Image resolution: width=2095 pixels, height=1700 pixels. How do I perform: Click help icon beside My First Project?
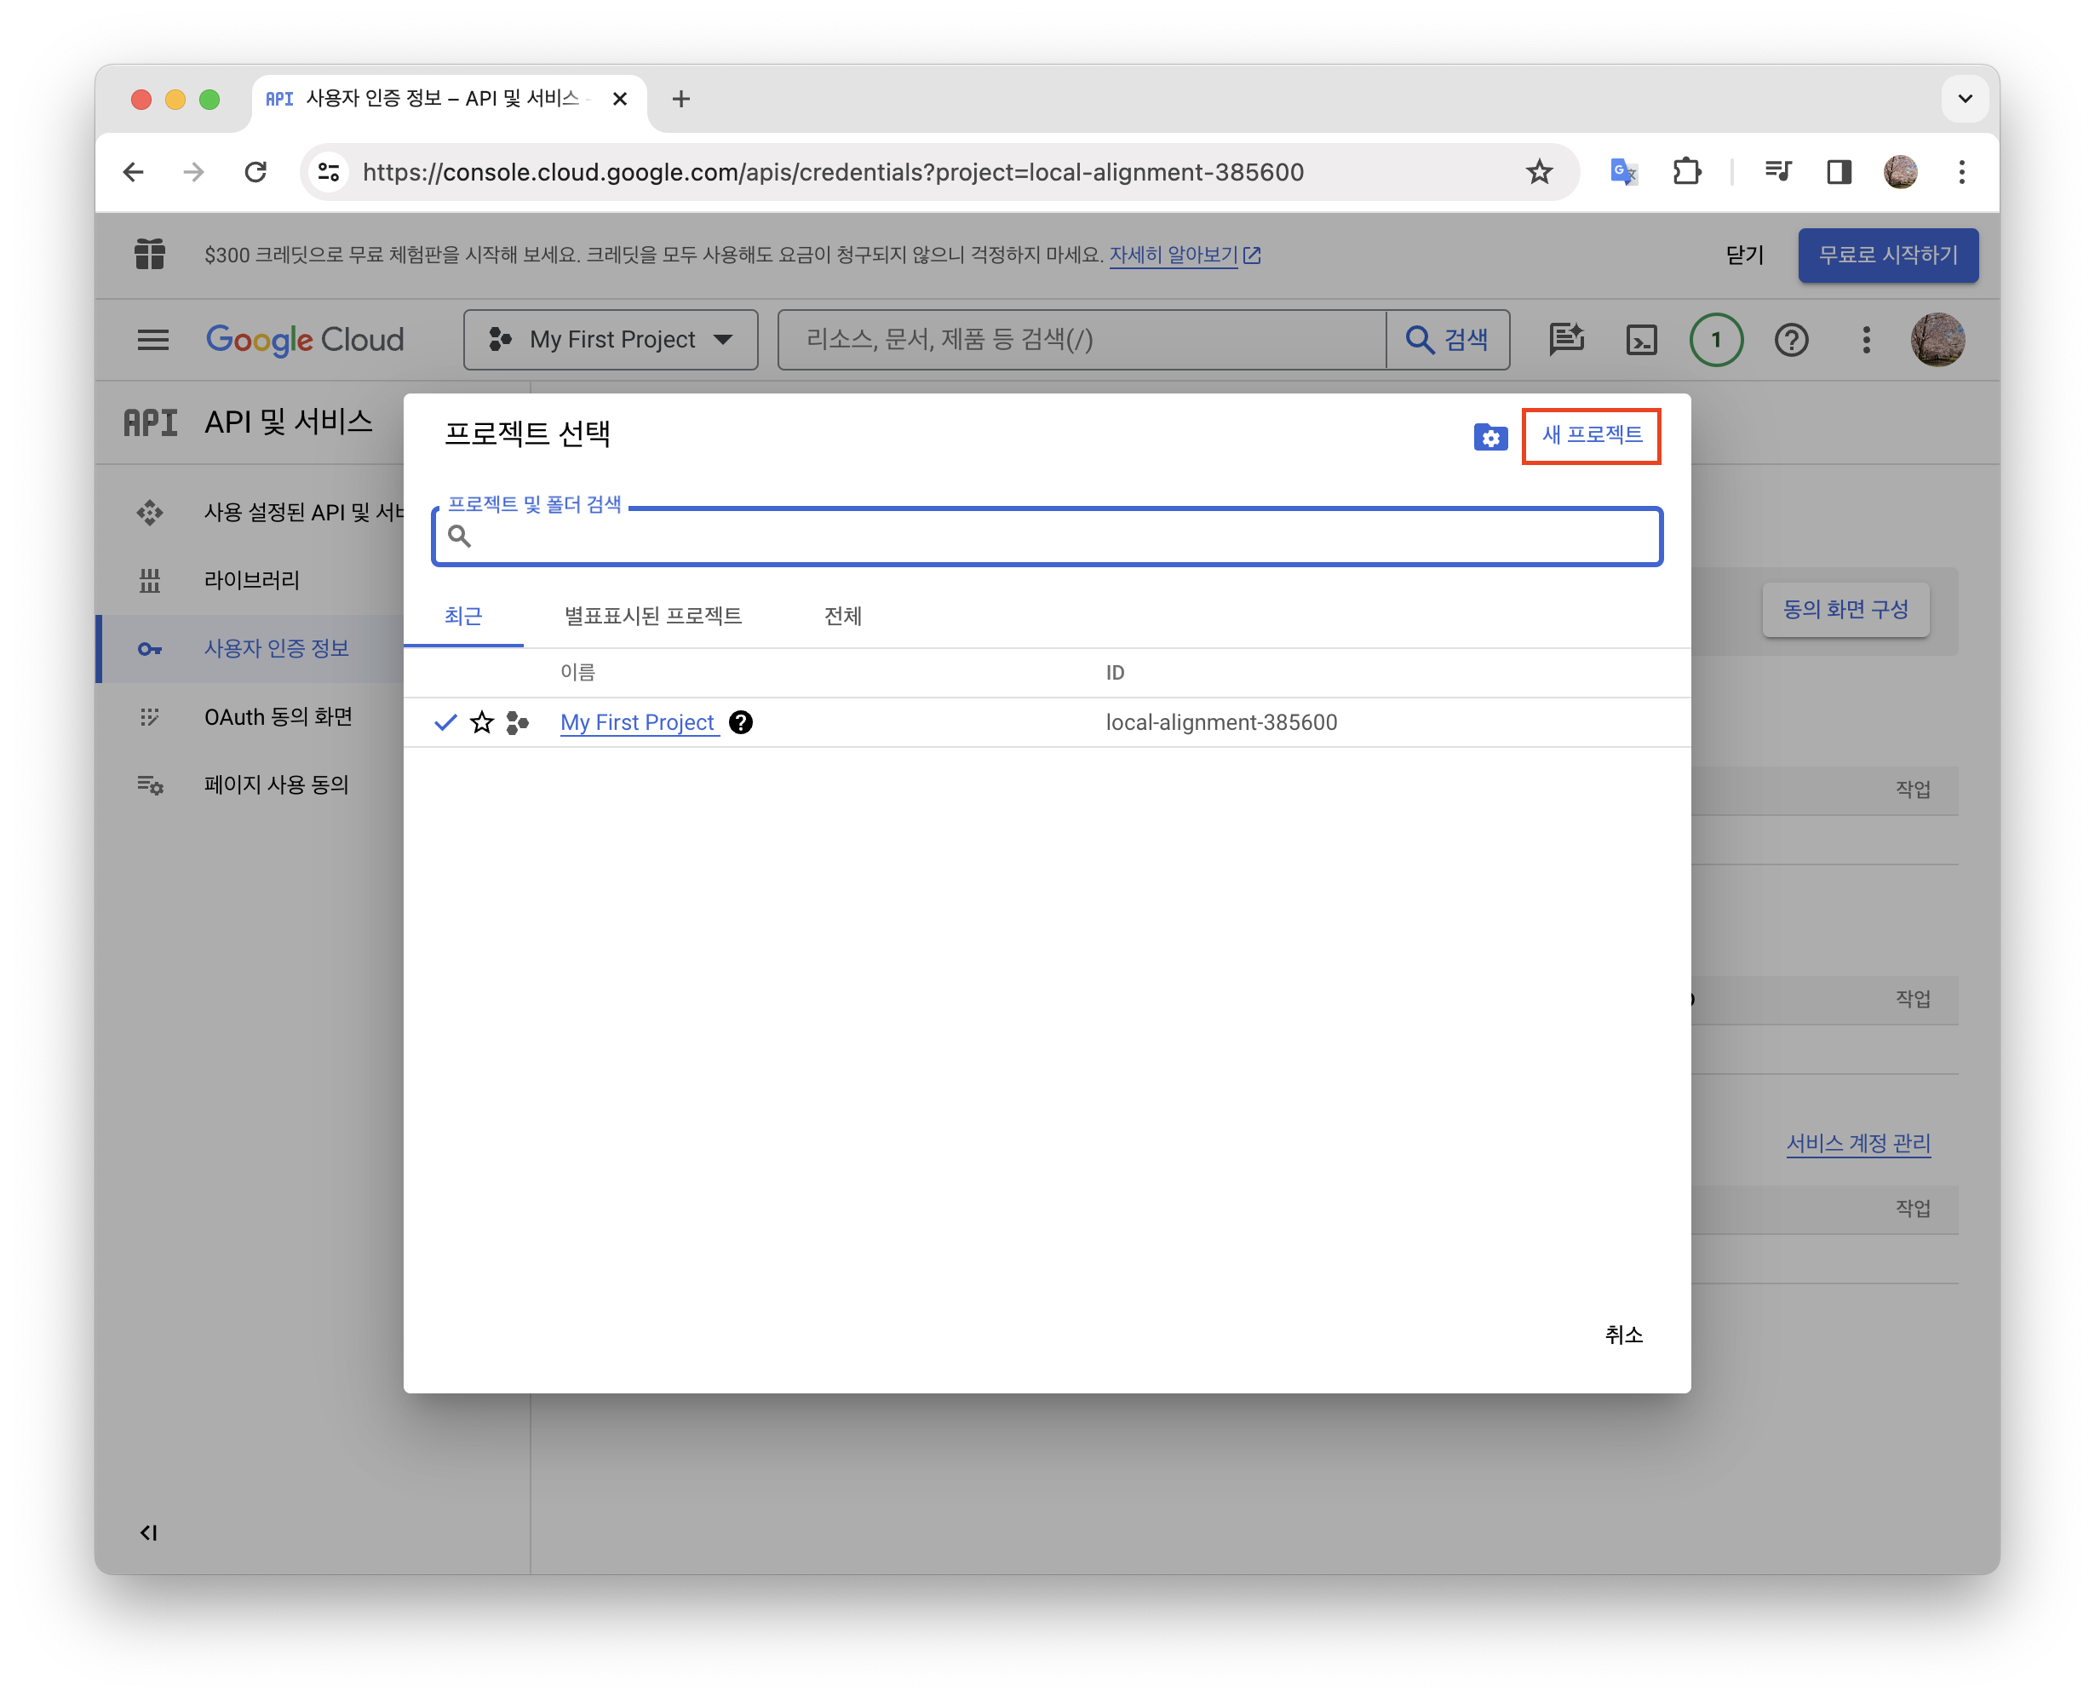(x=741, y=723)
